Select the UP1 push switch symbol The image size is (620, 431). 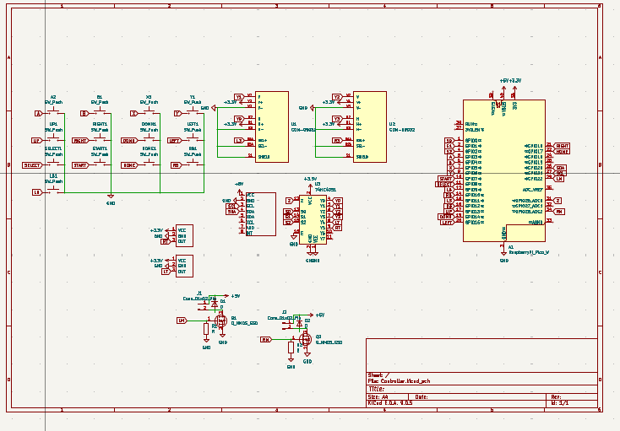[53, 139]
